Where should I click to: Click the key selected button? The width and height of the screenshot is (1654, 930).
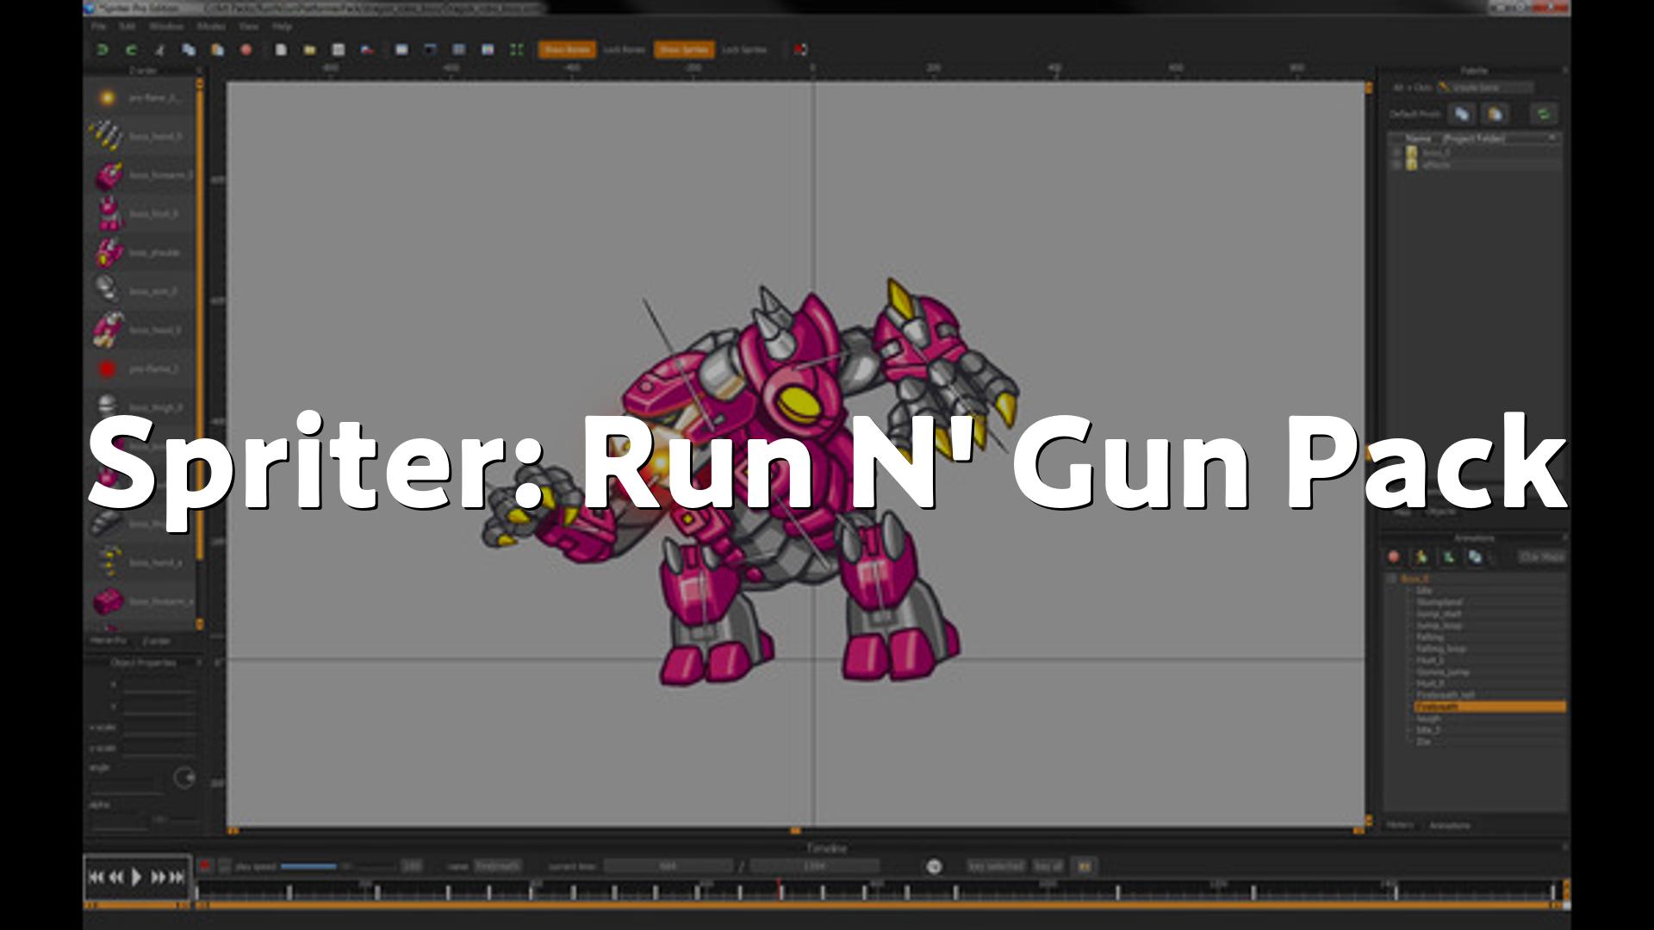995,866
